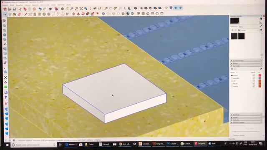Choose the pink Eraser tool
267x150 pixels.
click(x=19, y=14)
